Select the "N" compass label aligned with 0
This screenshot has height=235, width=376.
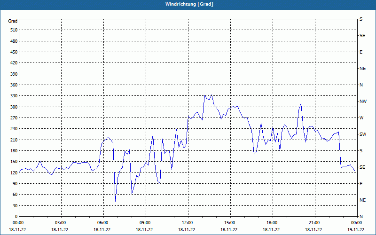click(x=361, y=217)
